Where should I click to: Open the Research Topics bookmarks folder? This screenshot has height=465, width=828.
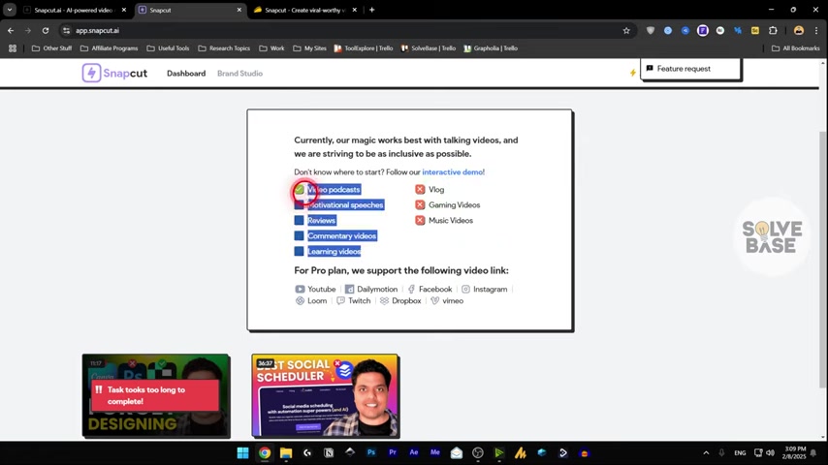tap(224, 48)
